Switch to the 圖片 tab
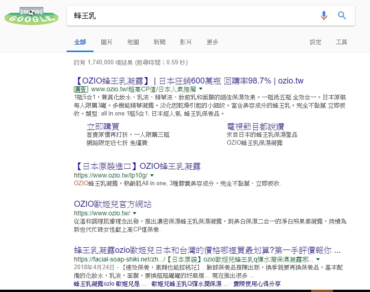Screen dimensions: 370x292 click(x=106, y=42)
